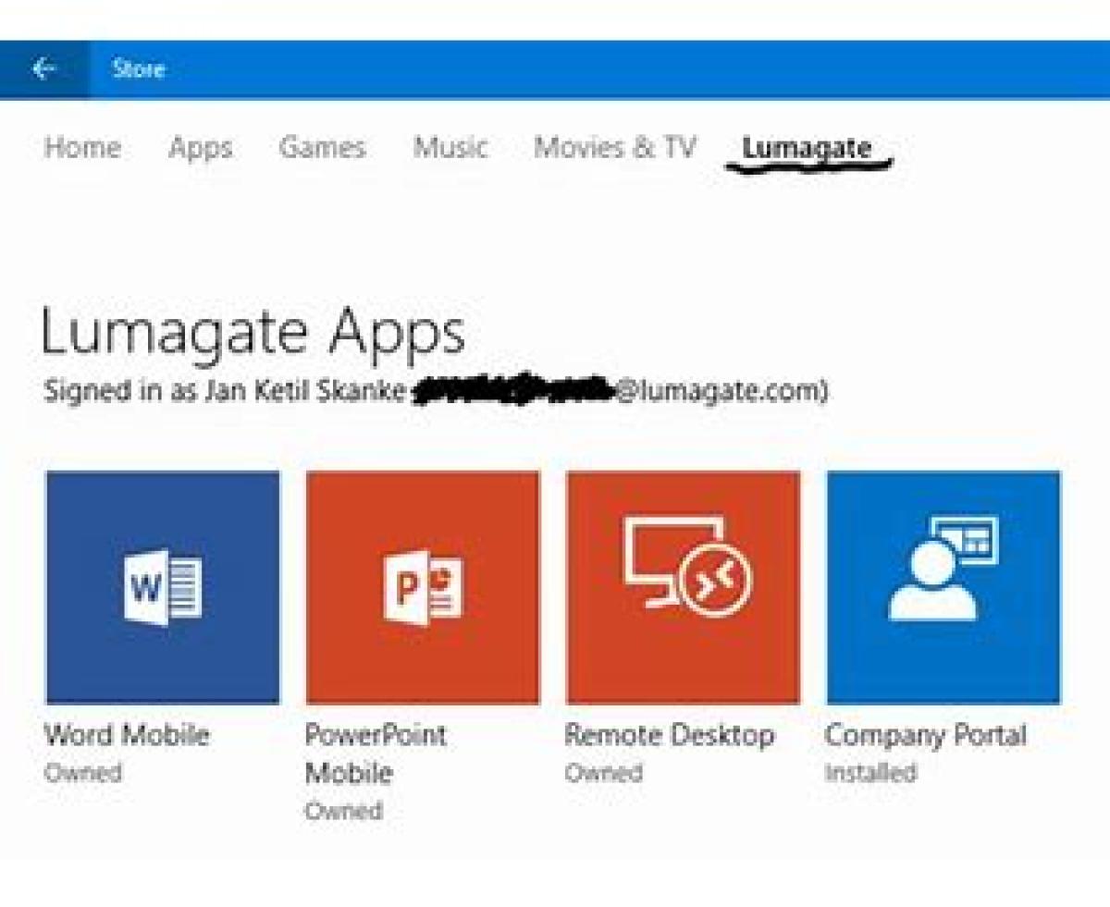The image size is (1110, 907).
Task: Open the Games tab
Action: pyautogui.click(x=322, y=148)
